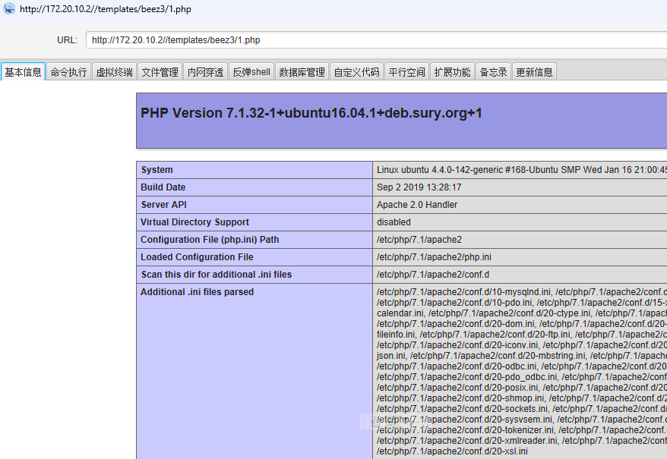Screen dimensions: 667x459
Task: Select the 虚拟终端 tab
Action: point(115,72)
